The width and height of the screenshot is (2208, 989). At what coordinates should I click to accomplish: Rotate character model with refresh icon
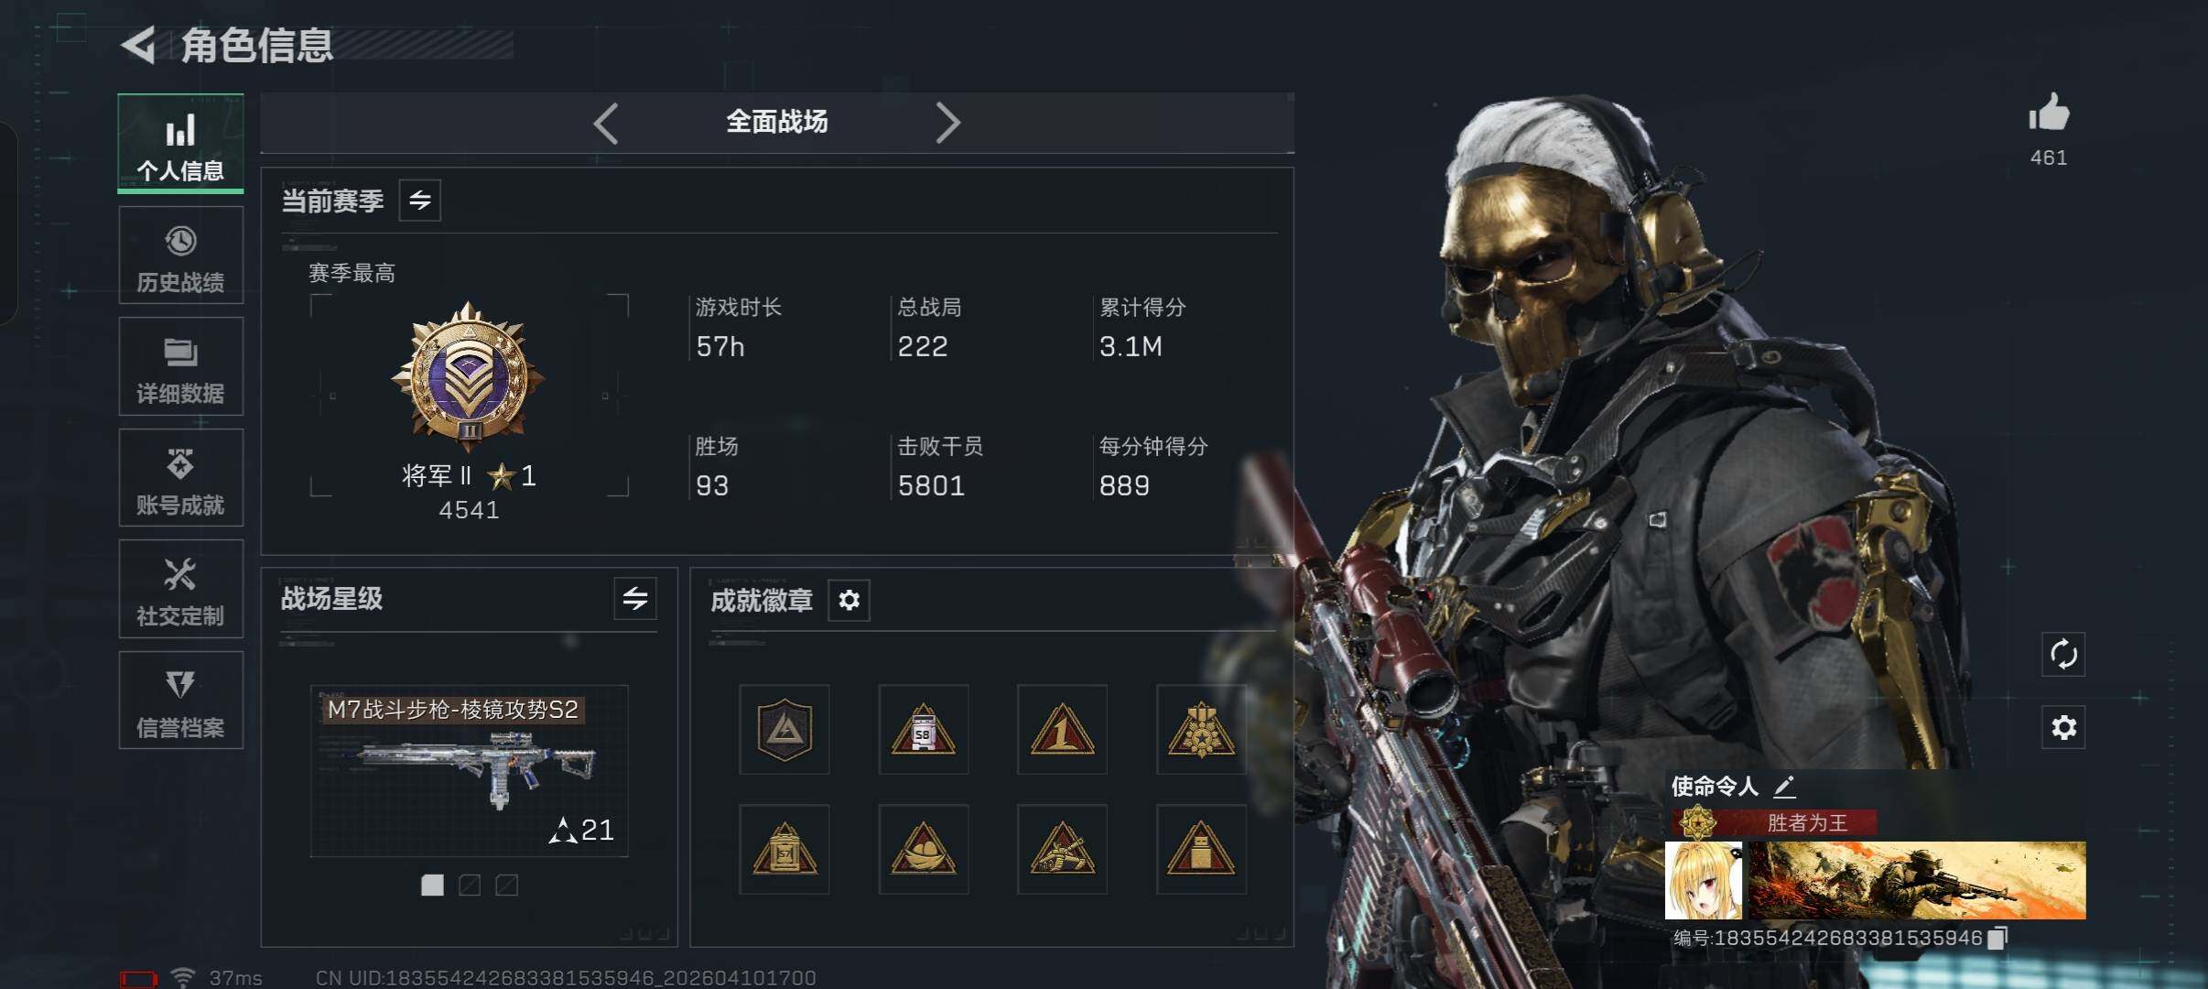click(2063, 654)
